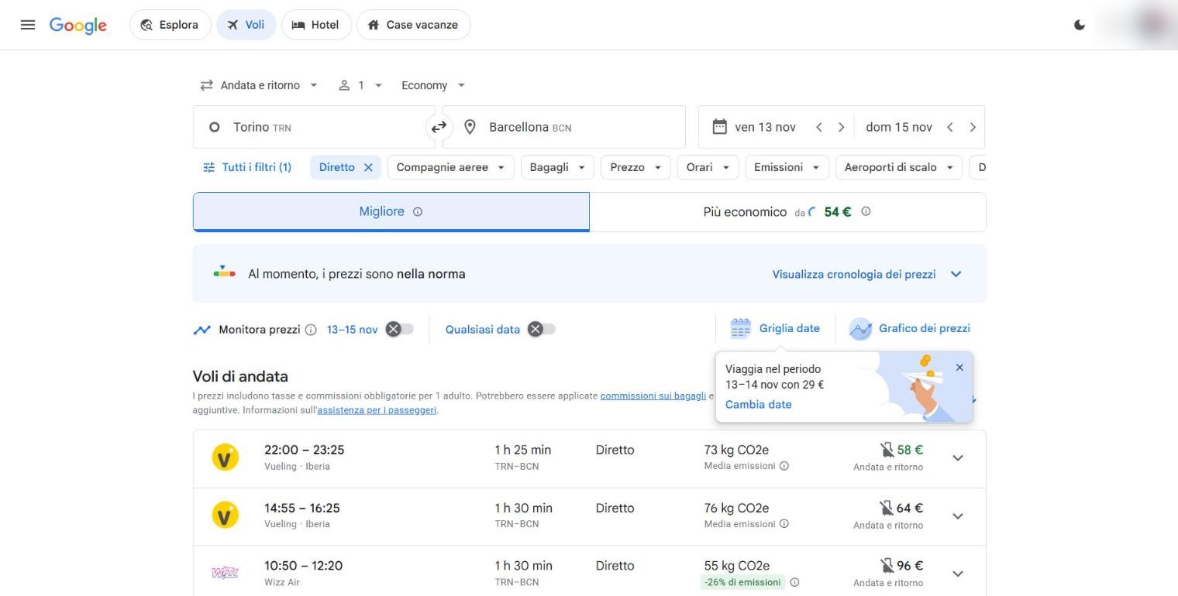
Task: Close the travel period suggestion popup
Action: pyautogui.click(x=959, y=368)
